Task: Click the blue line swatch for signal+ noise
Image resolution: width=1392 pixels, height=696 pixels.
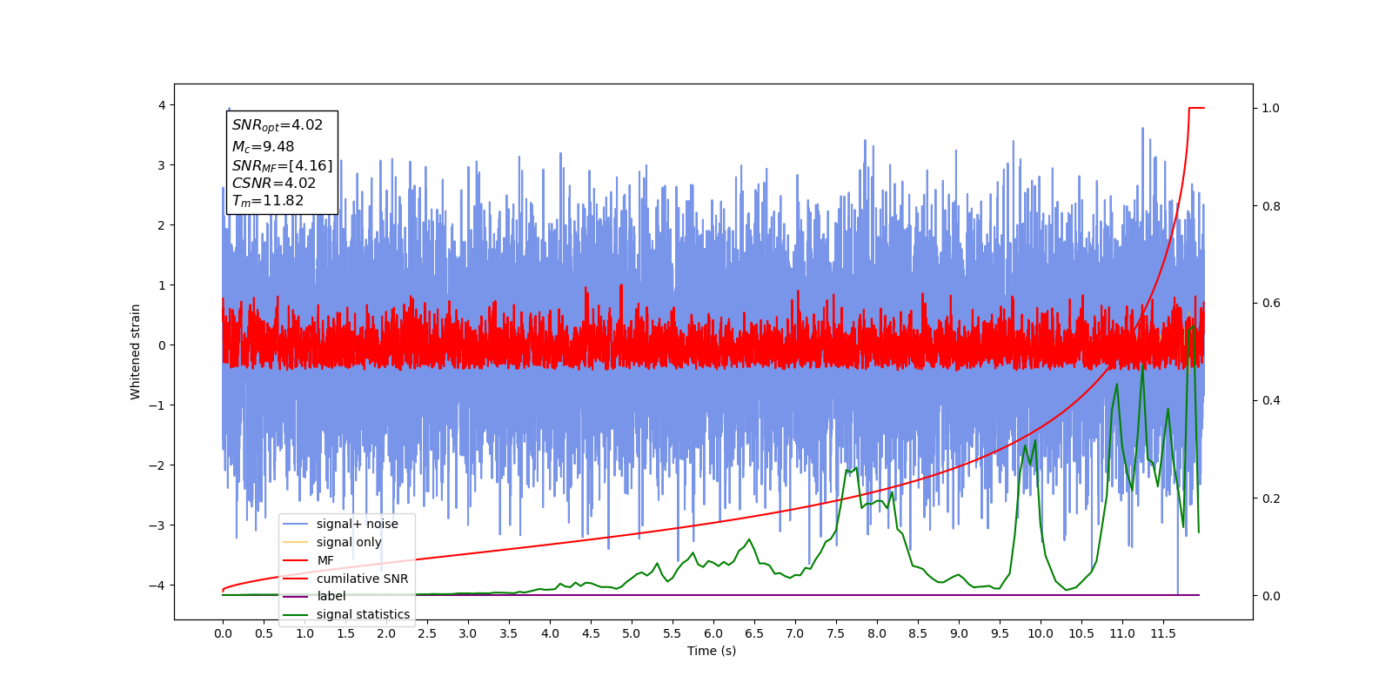Action: (296, 524)
